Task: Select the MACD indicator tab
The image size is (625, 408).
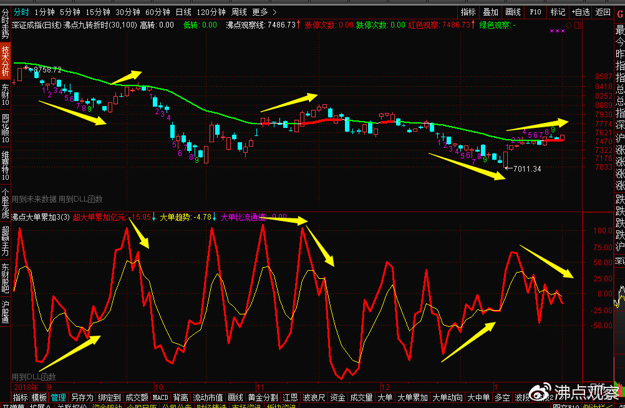Action: pyautogui.click(x=160, y=397)
